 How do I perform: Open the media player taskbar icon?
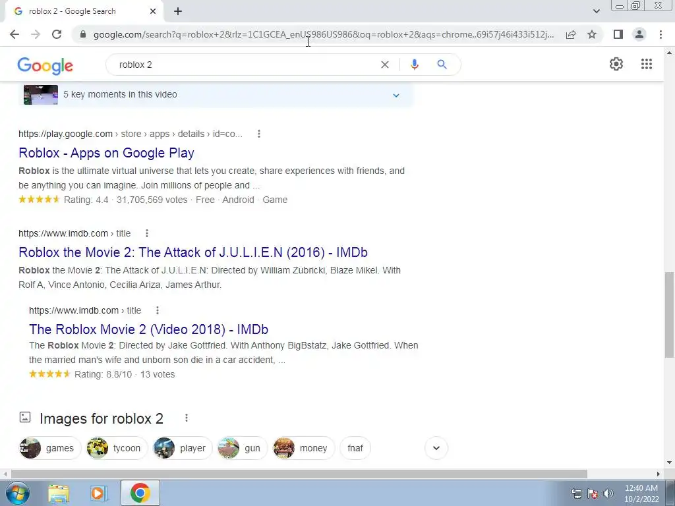point(99,493)
